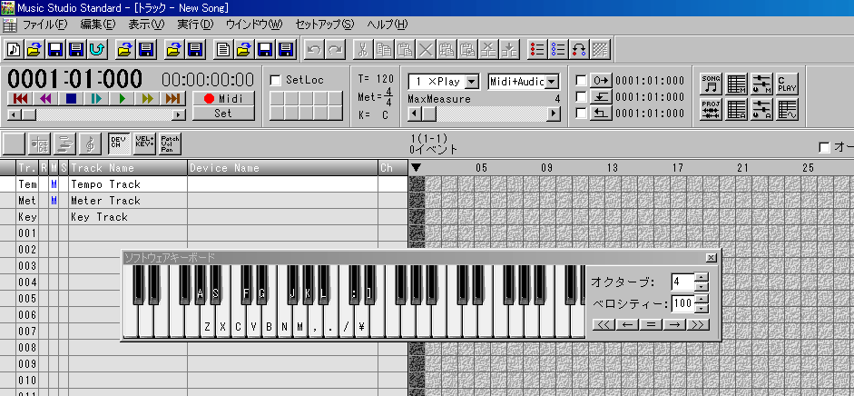Tick the checkbox beside the 0→ button

coord(582,81)
